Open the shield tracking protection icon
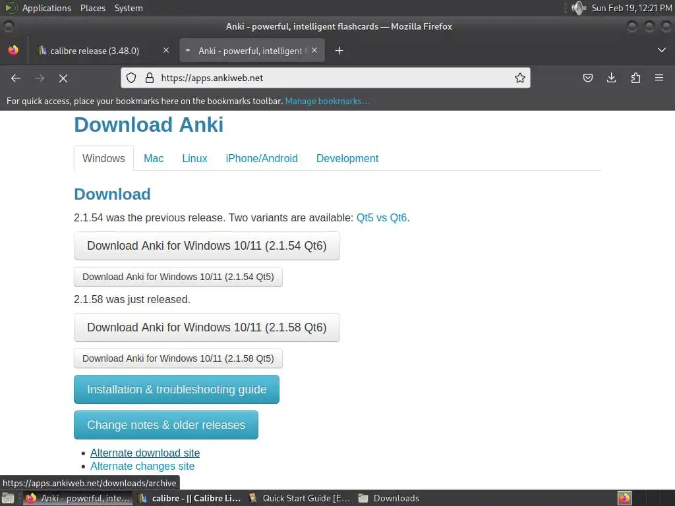The height and width of the screenshot is (506, 675). tap(131, 78)
